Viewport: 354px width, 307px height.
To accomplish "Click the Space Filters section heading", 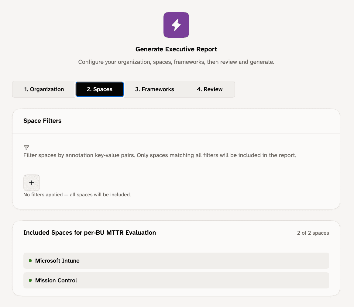I will 43,121.
